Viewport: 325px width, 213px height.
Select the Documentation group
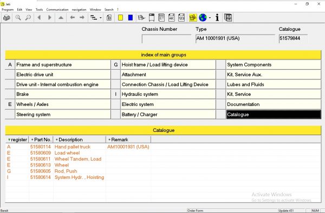[x=274, y=104]
